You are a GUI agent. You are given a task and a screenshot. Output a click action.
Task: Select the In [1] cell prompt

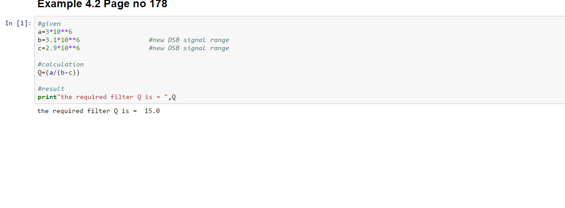point(18,24)
